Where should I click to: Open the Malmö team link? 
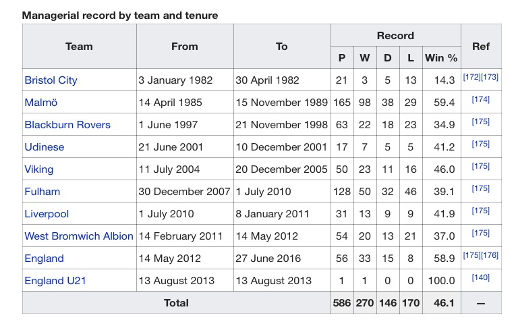(x=40, y=103)
